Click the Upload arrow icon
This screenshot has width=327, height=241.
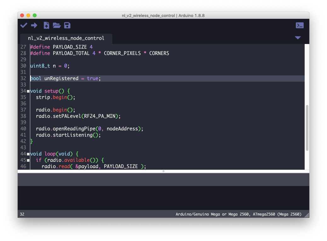coord(34,25)
